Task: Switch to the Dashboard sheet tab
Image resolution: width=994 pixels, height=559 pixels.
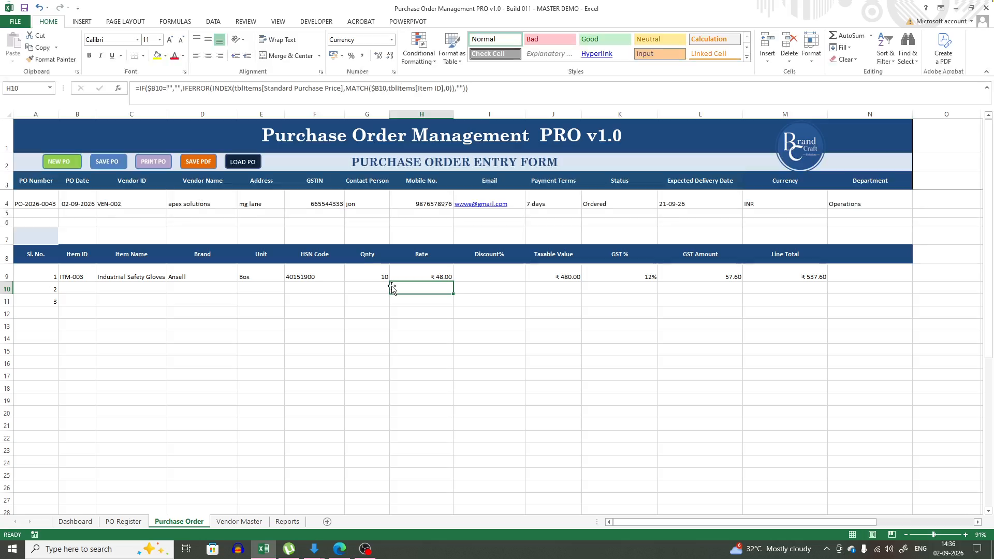Action: [x=75, y=522]
